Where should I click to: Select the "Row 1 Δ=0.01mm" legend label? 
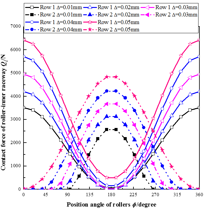click(x=61, y=7)
